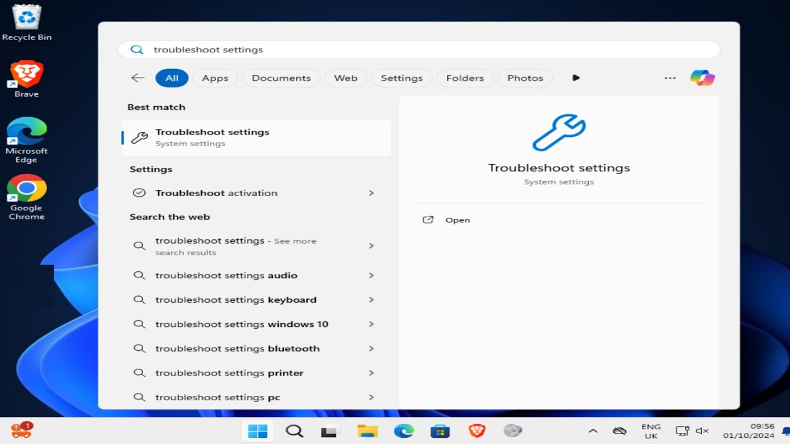
Task: Open Task View from the taskbar
Action: [331, 431]
